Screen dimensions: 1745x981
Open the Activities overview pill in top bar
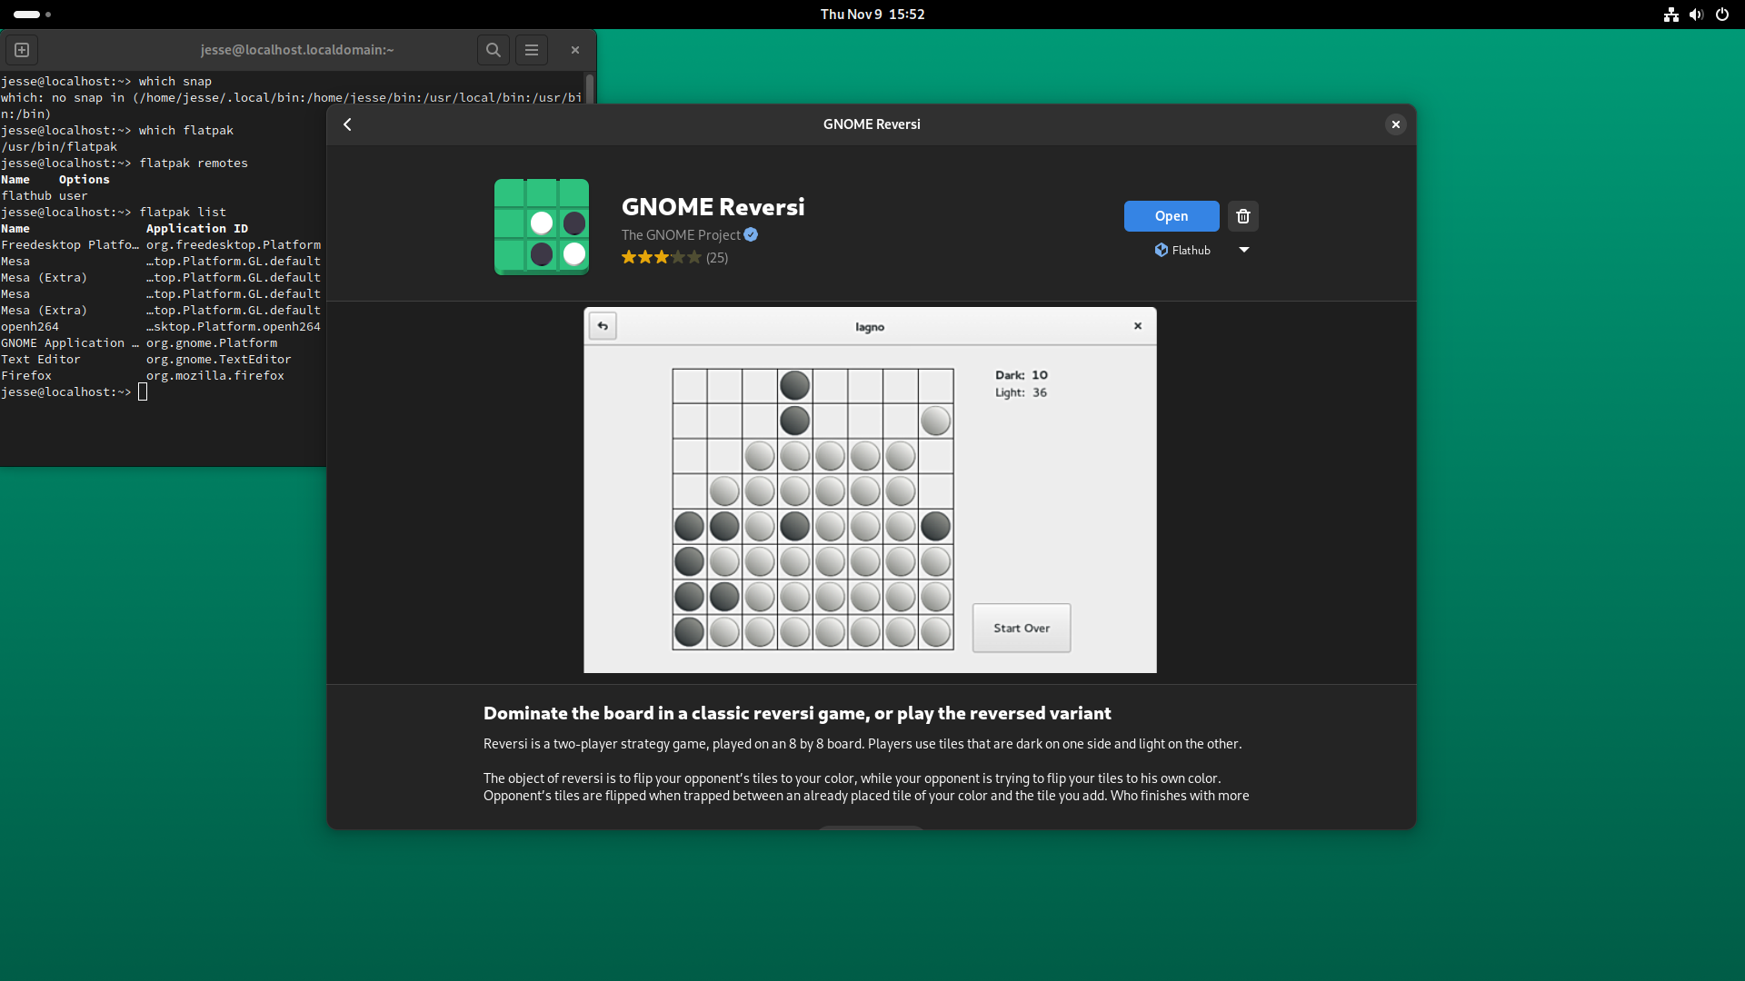pos(32,15)
